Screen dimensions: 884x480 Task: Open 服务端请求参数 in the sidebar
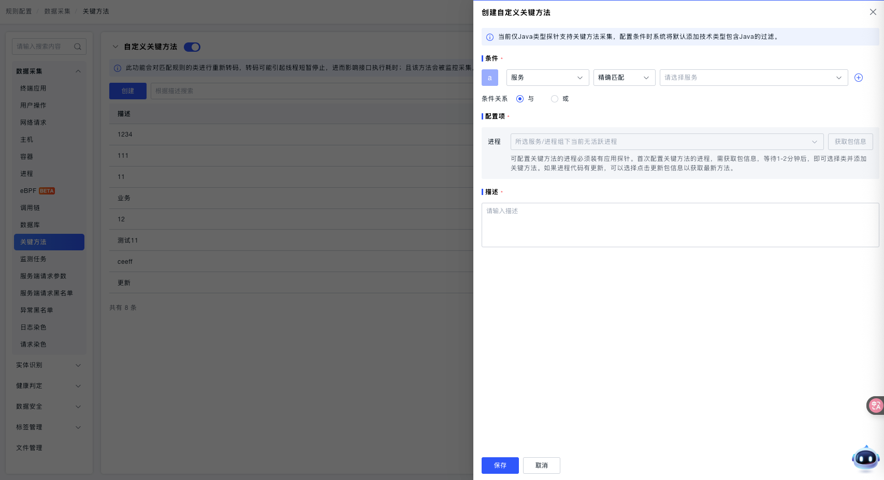click(44, 276)
